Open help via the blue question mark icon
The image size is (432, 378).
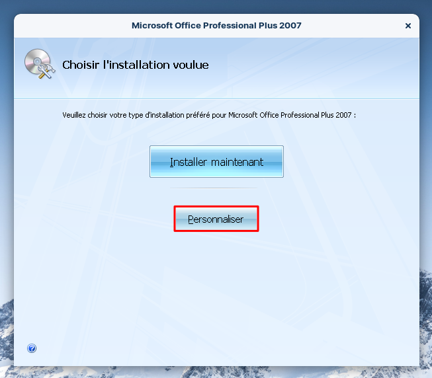click(32, 348)
